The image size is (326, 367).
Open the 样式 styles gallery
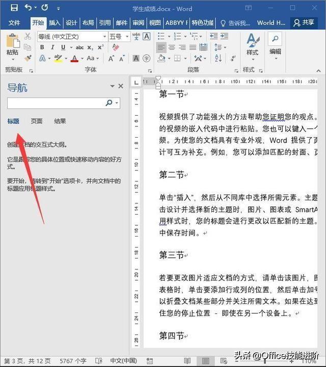pyautogui.click(x=253, y=47)
